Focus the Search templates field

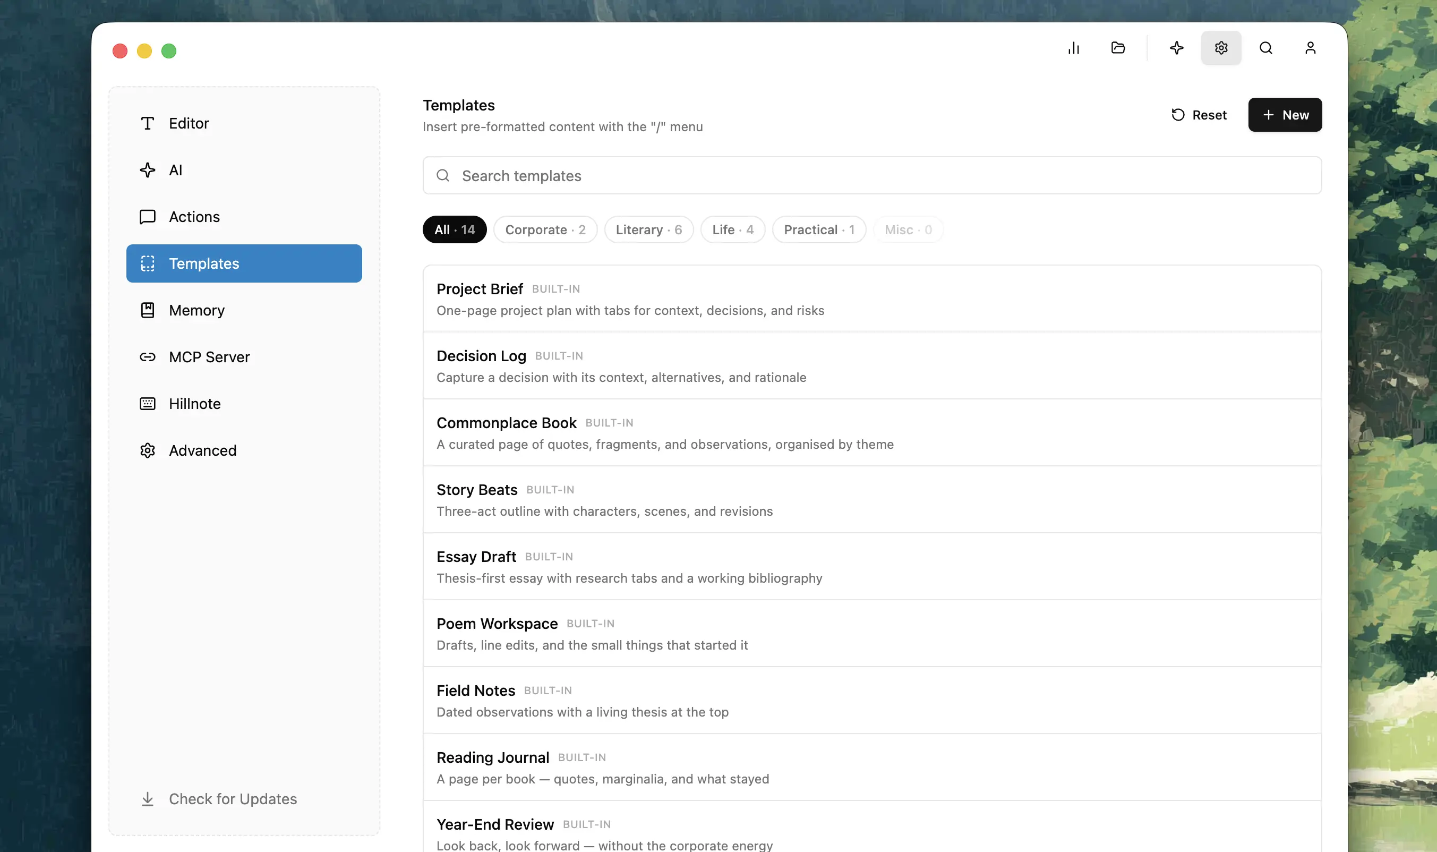click(x=873, y=176)
